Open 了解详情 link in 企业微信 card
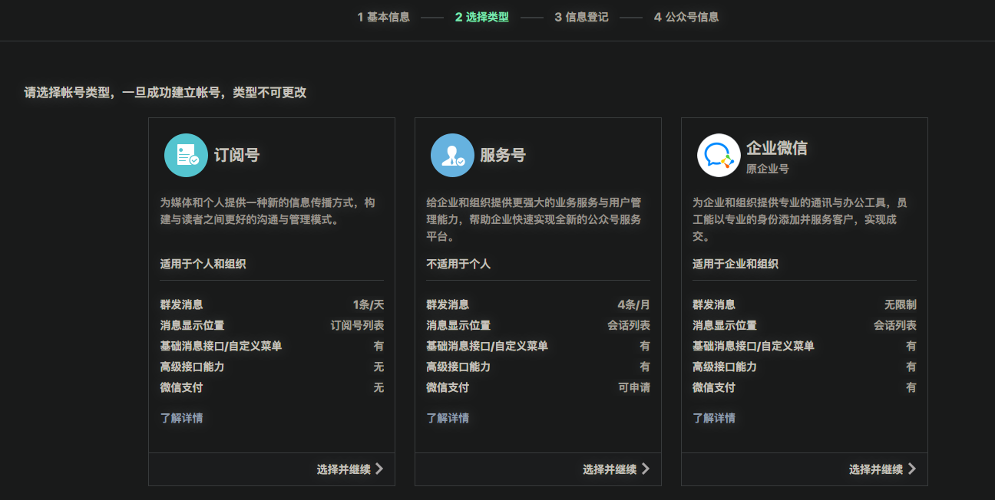This screenshot has height=500, width=995. click(714, 418)
